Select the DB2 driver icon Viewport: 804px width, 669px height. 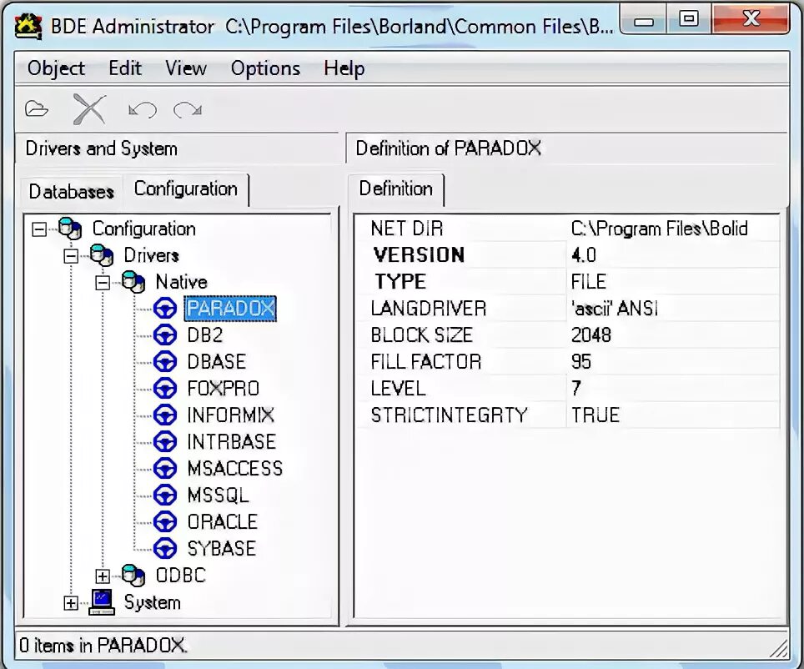click(x=164, y=334)
